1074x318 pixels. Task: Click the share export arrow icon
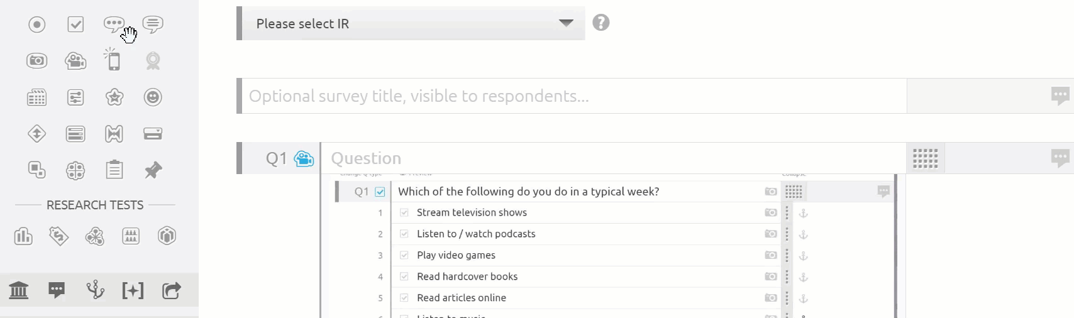(x=172, y=290)
